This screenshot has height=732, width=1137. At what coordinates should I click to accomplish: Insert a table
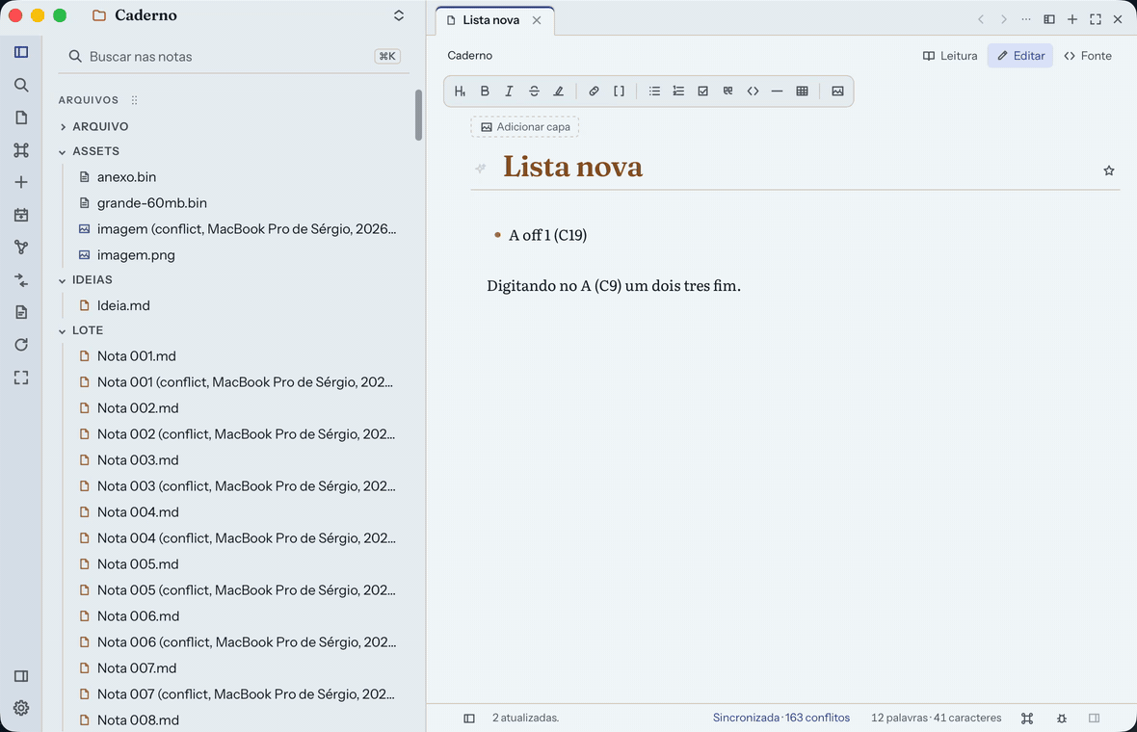[802, 91]
